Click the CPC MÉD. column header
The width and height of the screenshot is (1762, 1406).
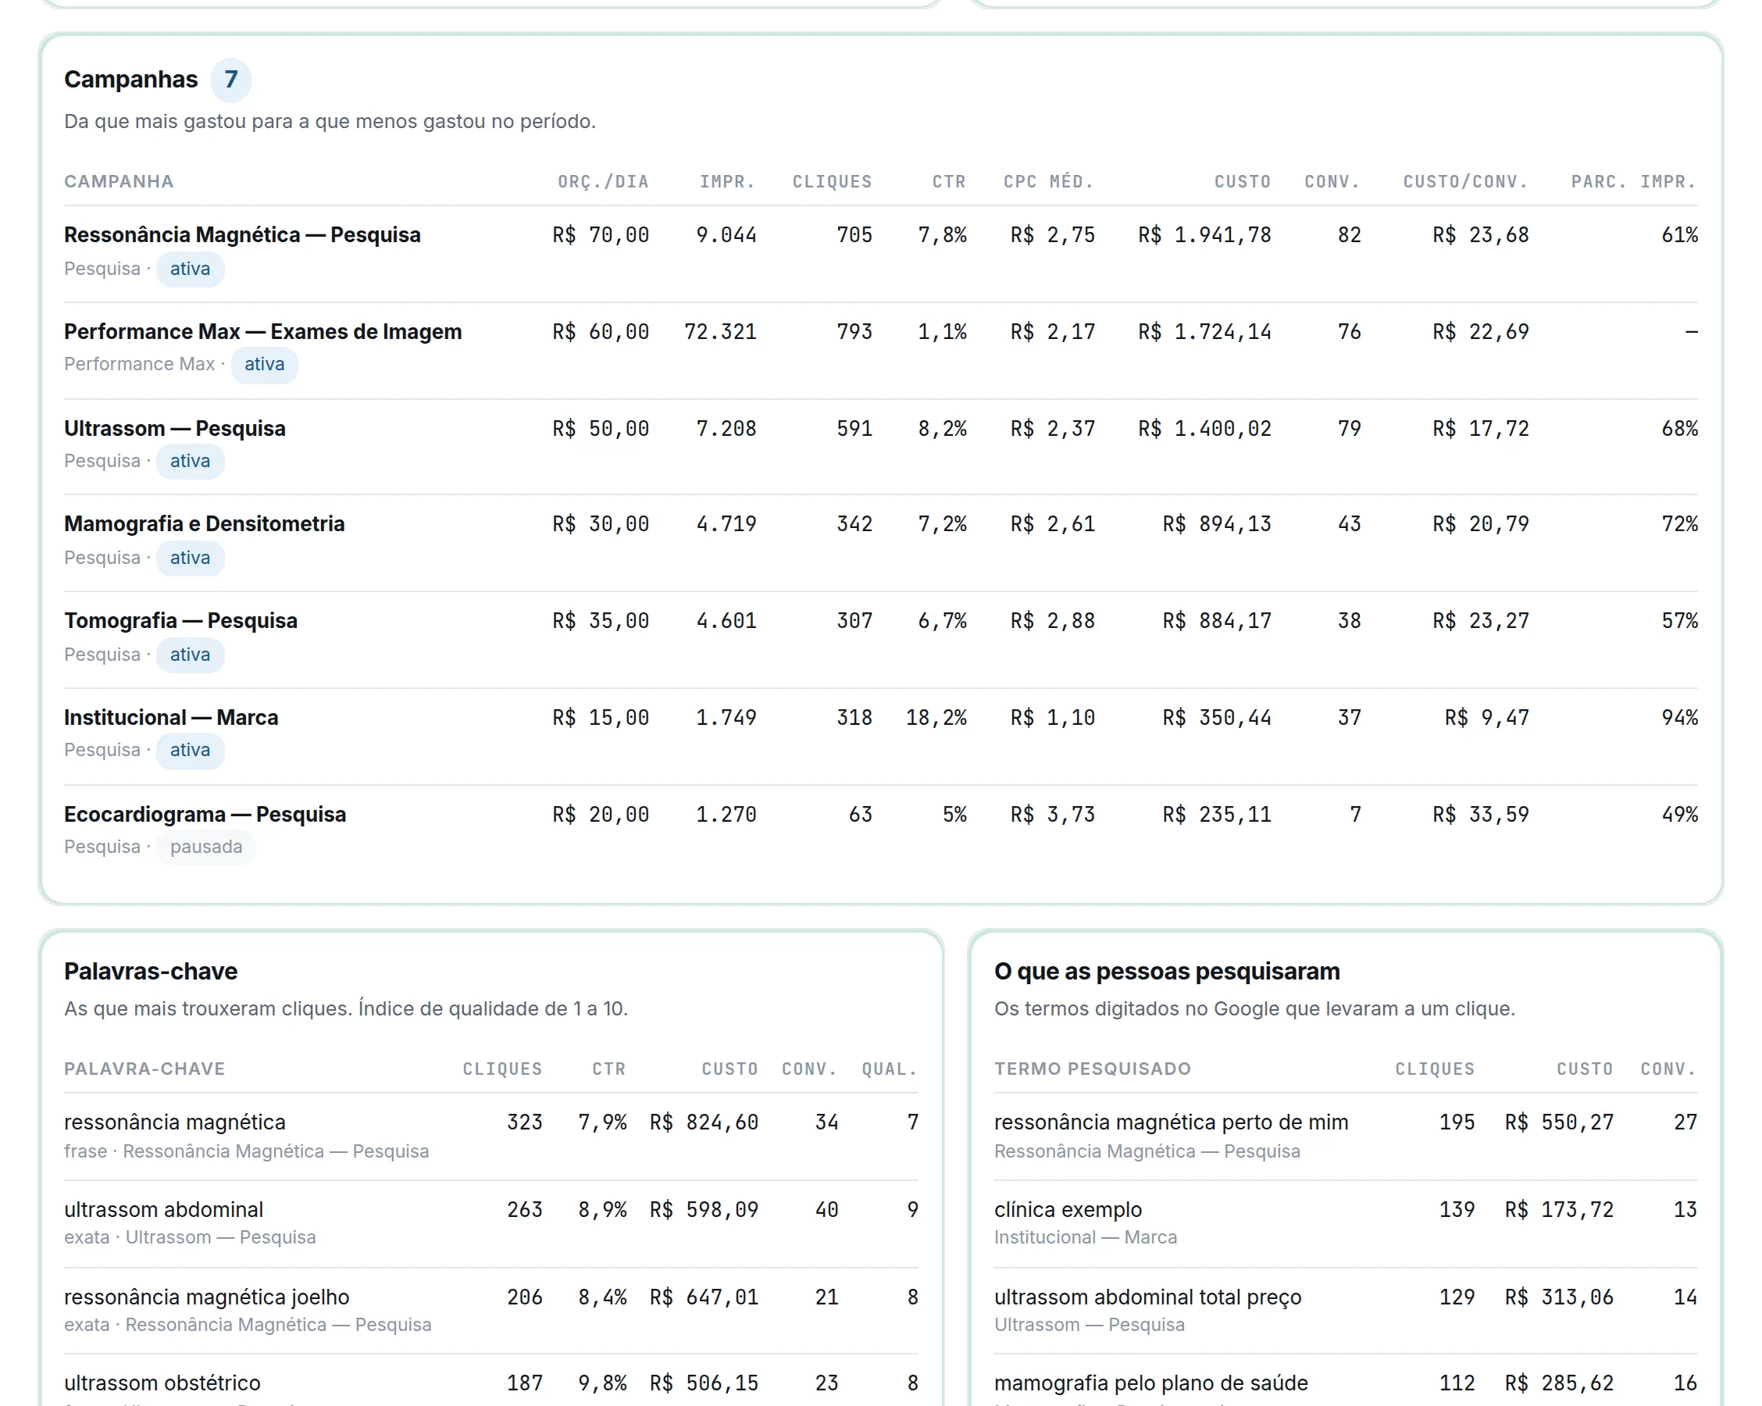pos(1049,181)
